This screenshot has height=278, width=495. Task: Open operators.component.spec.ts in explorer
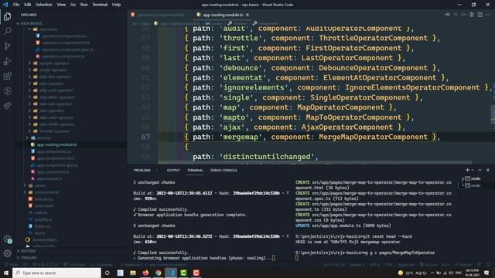(x=67, y=49)
